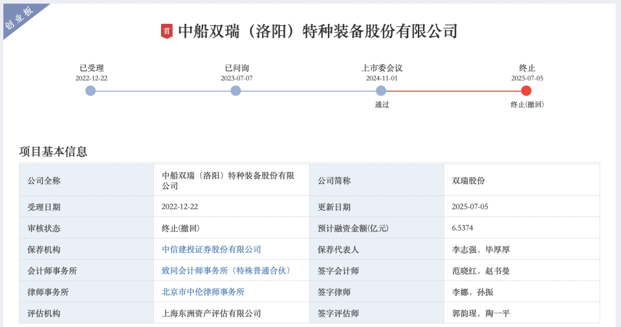Click the 受理日期 label cell
The width and height of the screenshot is (621, 327).
[86, 207]
